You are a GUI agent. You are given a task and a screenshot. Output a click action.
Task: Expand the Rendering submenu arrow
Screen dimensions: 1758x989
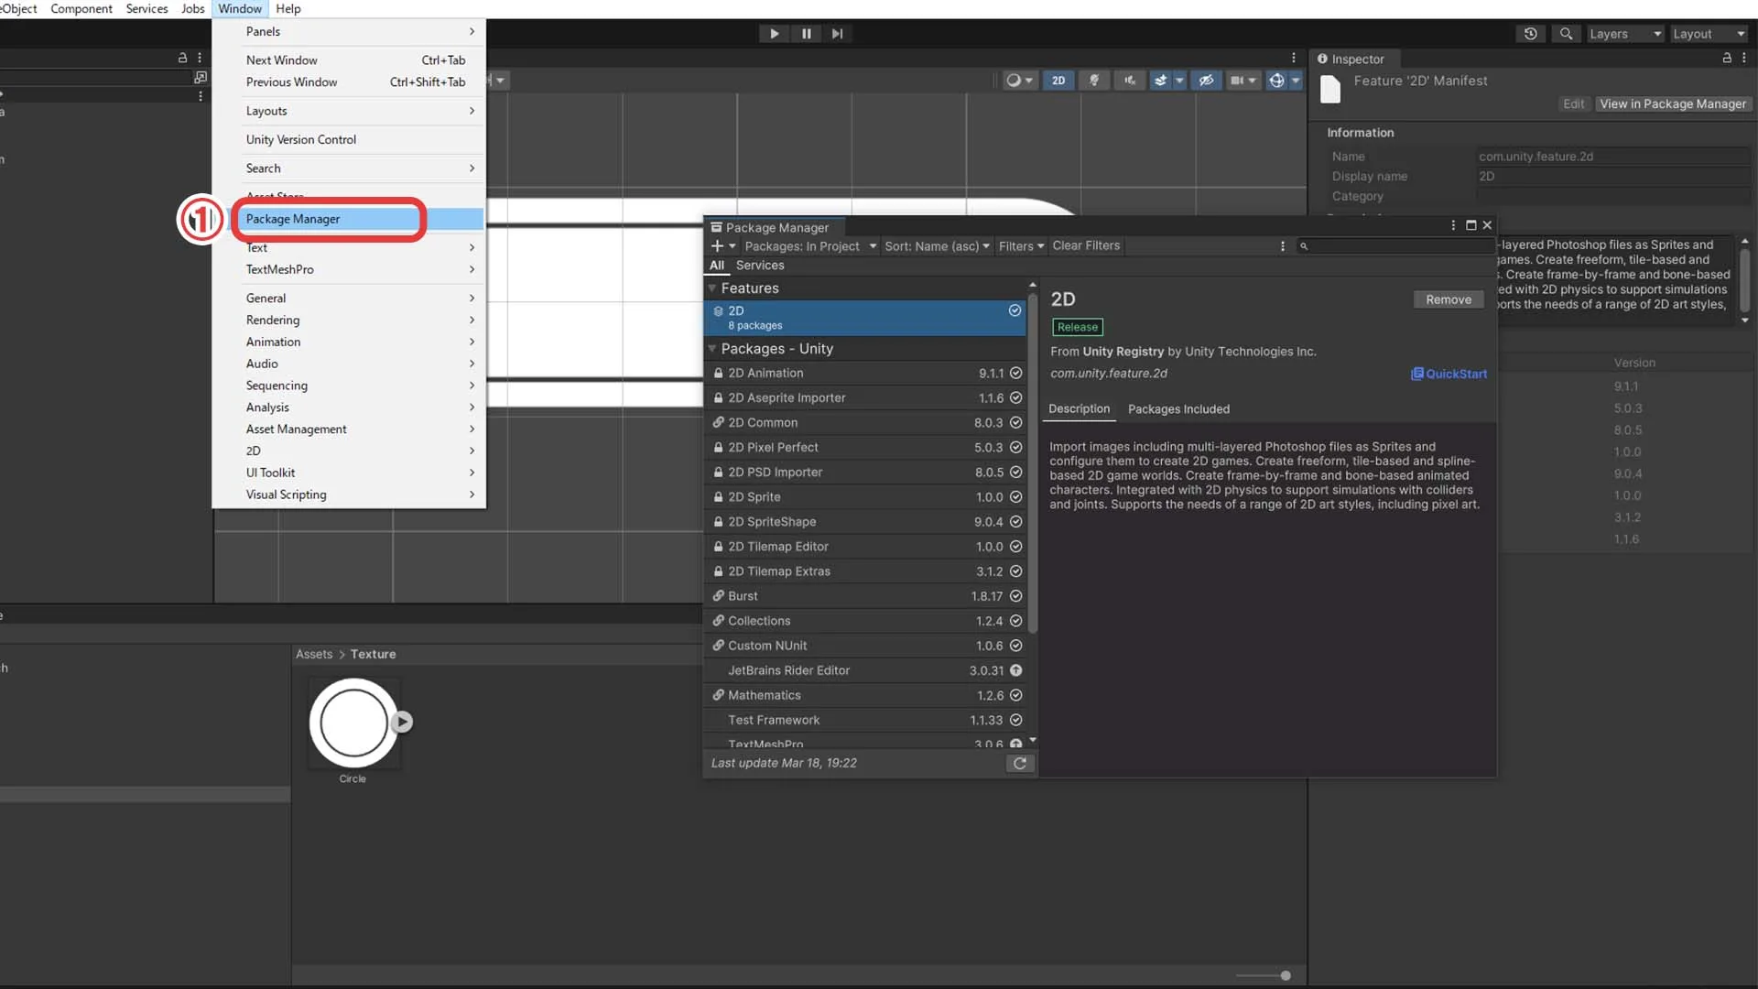[472, 320]
